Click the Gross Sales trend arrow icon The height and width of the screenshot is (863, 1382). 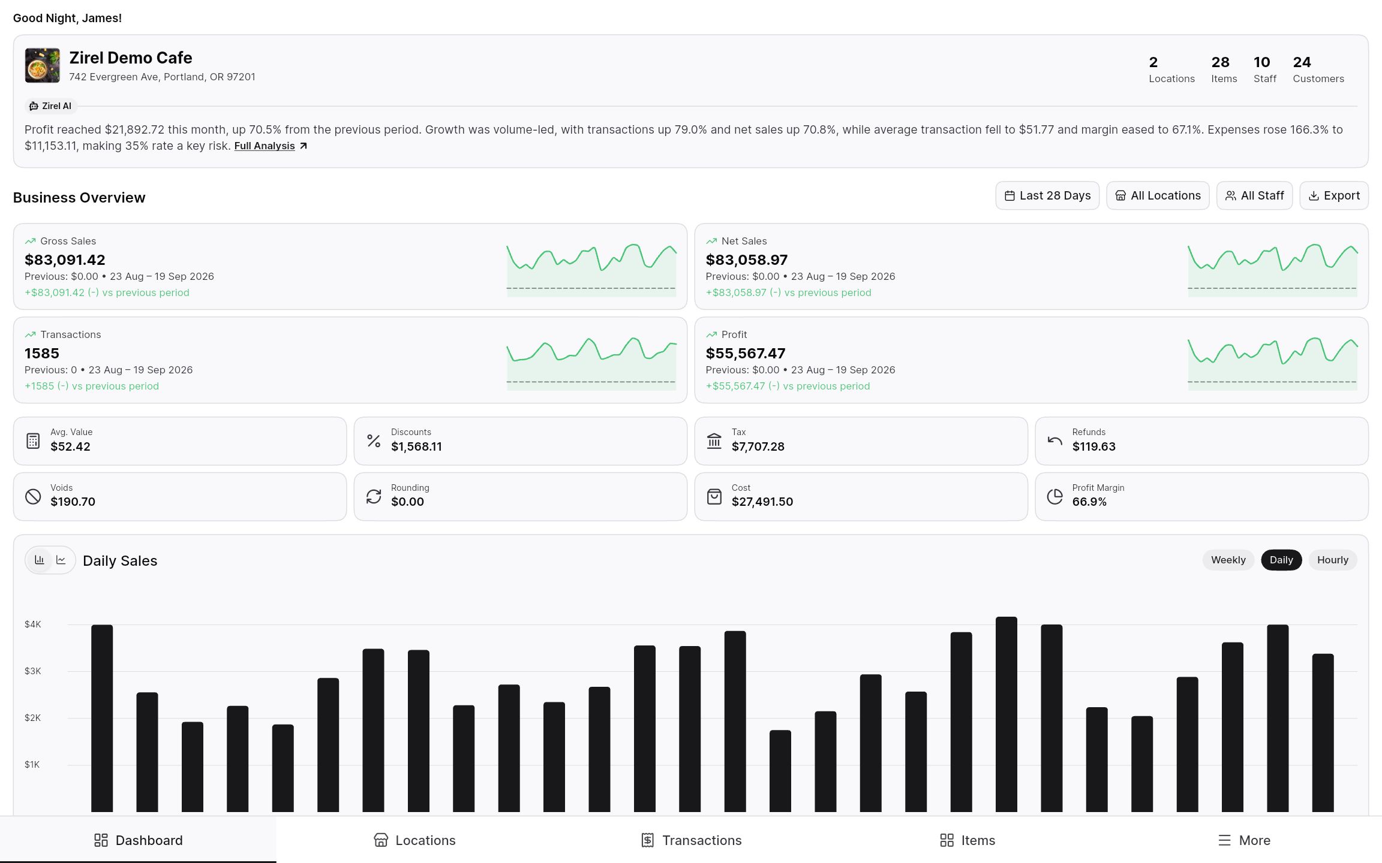pos(30,241)
